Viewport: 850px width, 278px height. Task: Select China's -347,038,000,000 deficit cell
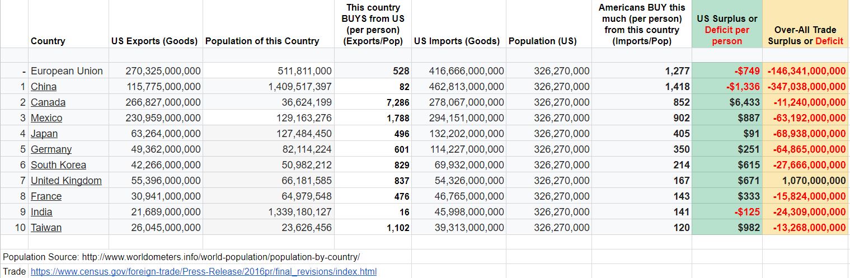click(x=805, y=87)
